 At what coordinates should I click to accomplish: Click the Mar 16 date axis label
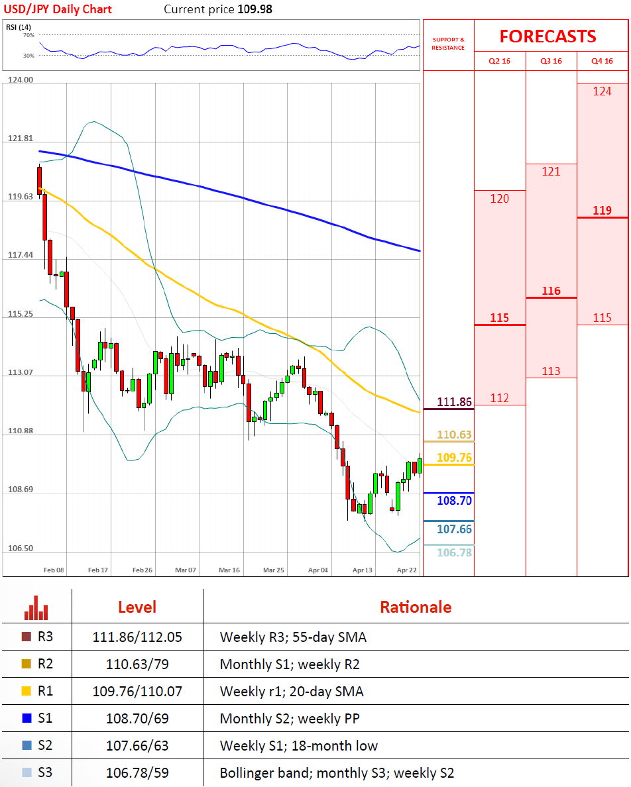tap(229, 570)
